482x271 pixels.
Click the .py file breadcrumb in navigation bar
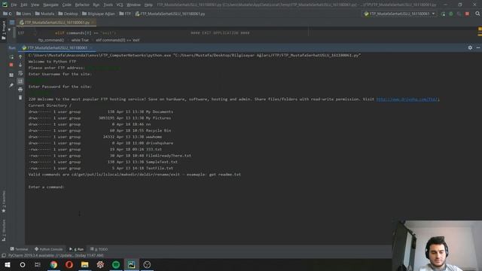(x=170, y=14)
